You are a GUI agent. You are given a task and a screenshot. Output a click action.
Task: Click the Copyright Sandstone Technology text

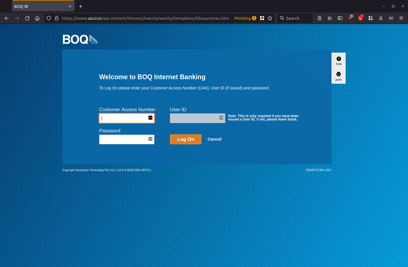point(107,170)
